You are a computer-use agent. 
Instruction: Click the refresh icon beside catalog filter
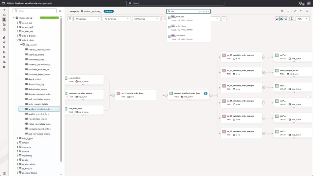click(x=60, y=11)
